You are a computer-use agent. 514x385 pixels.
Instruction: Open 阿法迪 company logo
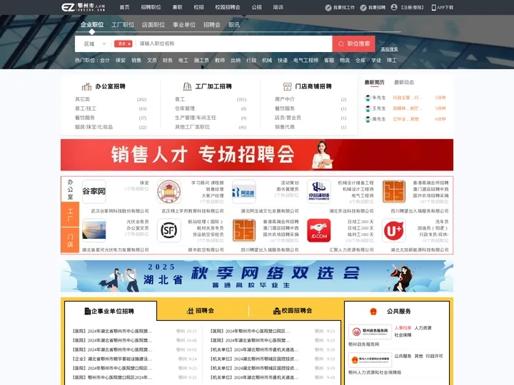point(244,192)
